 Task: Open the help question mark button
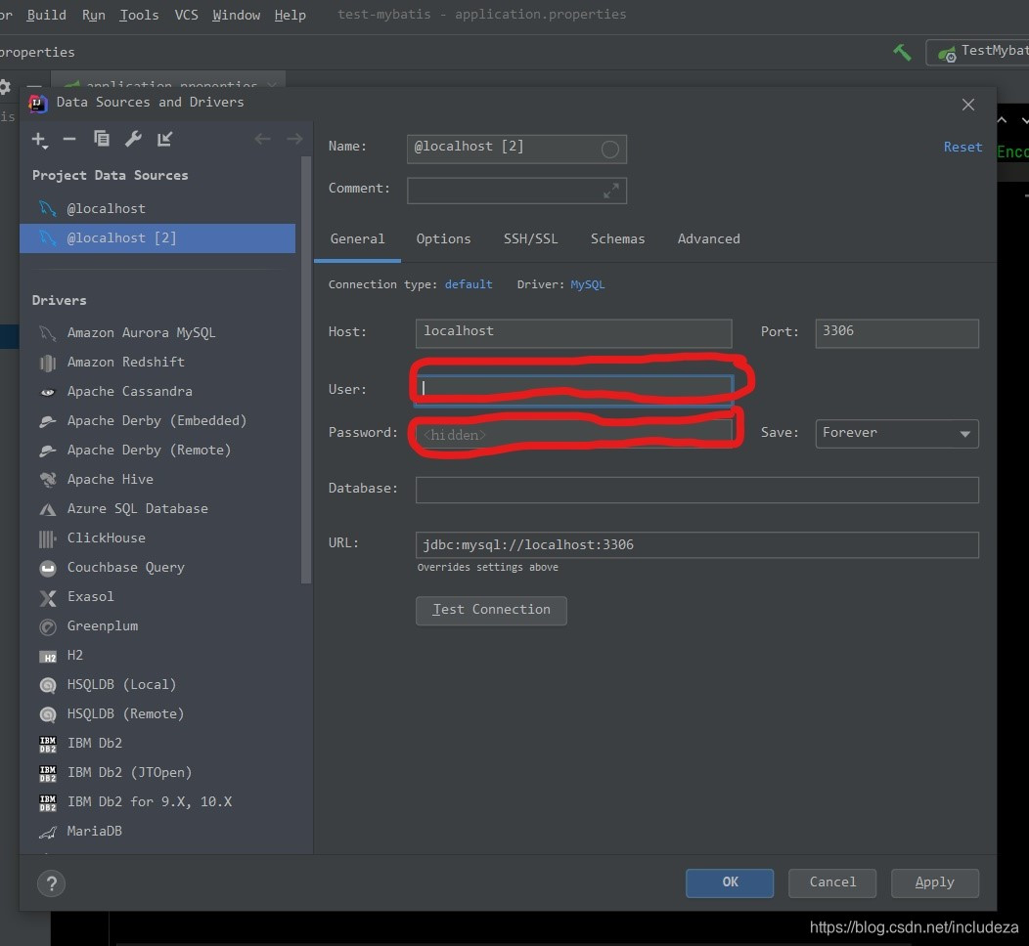tap(51, 883)
